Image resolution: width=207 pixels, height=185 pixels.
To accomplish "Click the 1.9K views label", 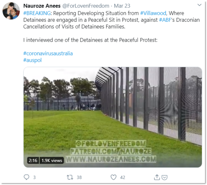I will [52, 160].
